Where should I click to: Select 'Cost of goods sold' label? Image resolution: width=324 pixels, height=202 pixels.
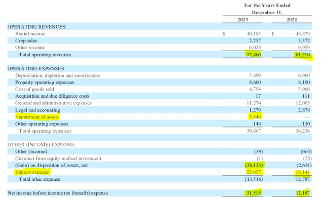(x=34, y=89)
